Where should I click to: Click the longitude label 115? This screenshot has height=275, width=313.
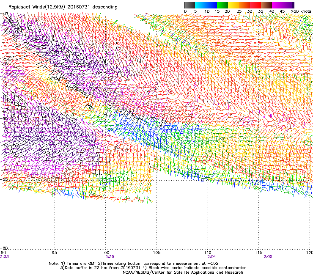(x=259, y=253)
